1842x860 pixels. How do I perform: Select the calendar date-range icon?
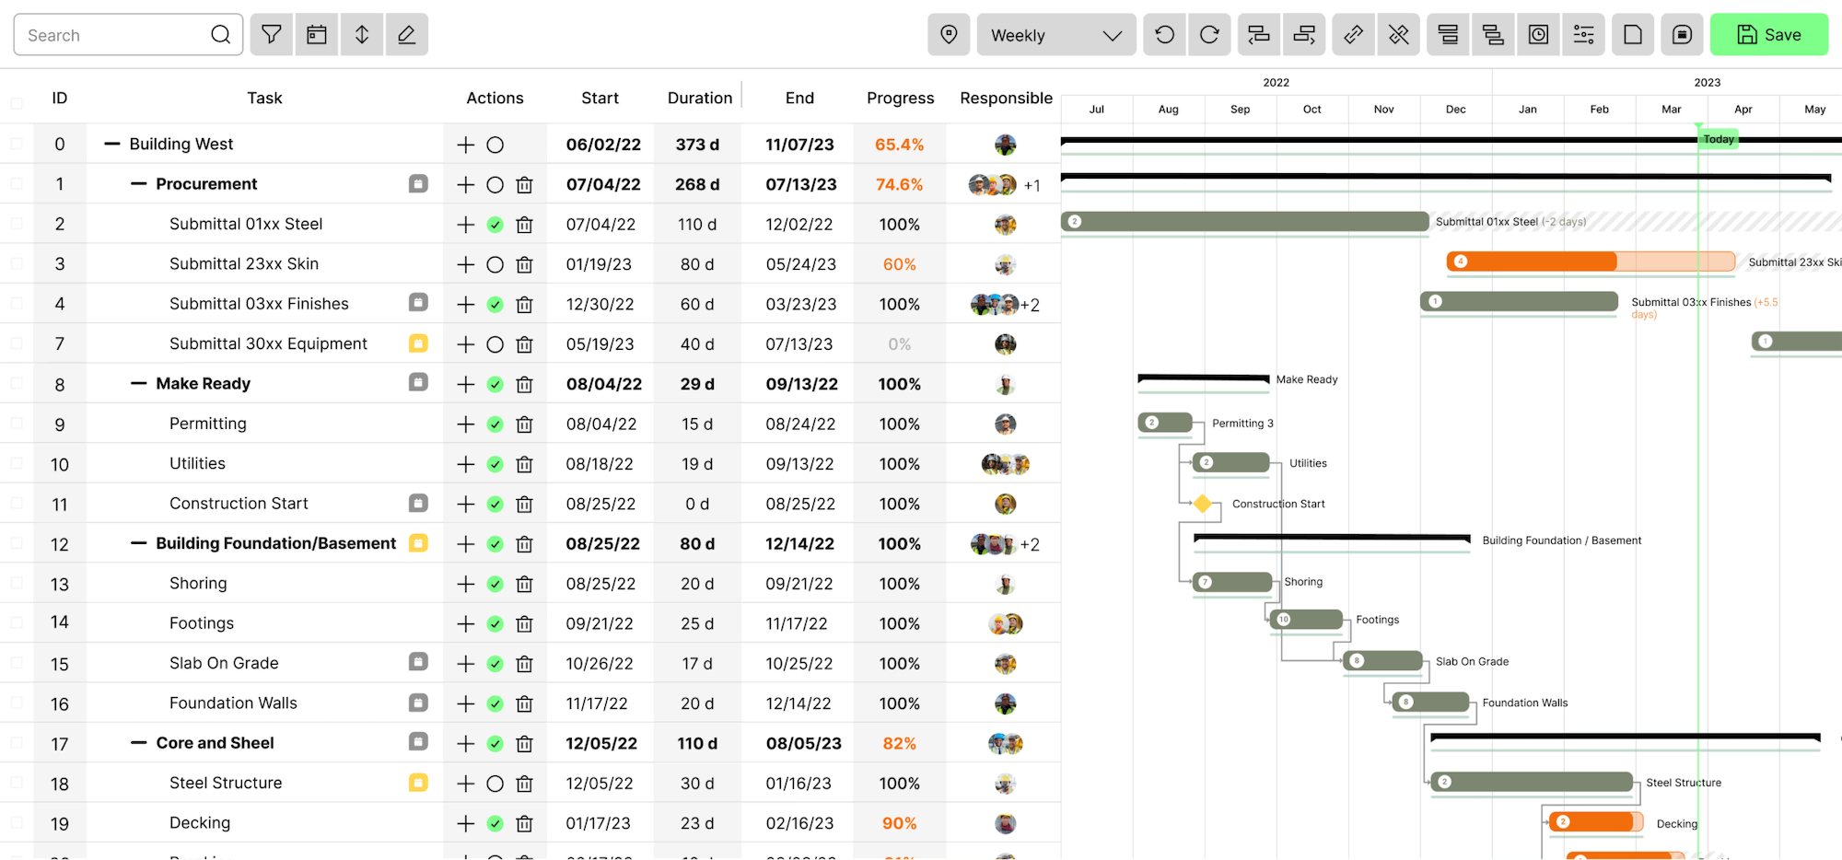[317, 34]
